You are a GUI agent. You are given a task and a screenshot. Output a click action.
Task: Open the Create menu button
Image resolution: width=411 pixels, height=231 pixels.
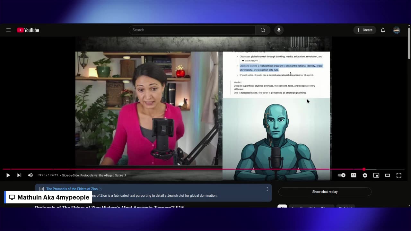(365, 30)
